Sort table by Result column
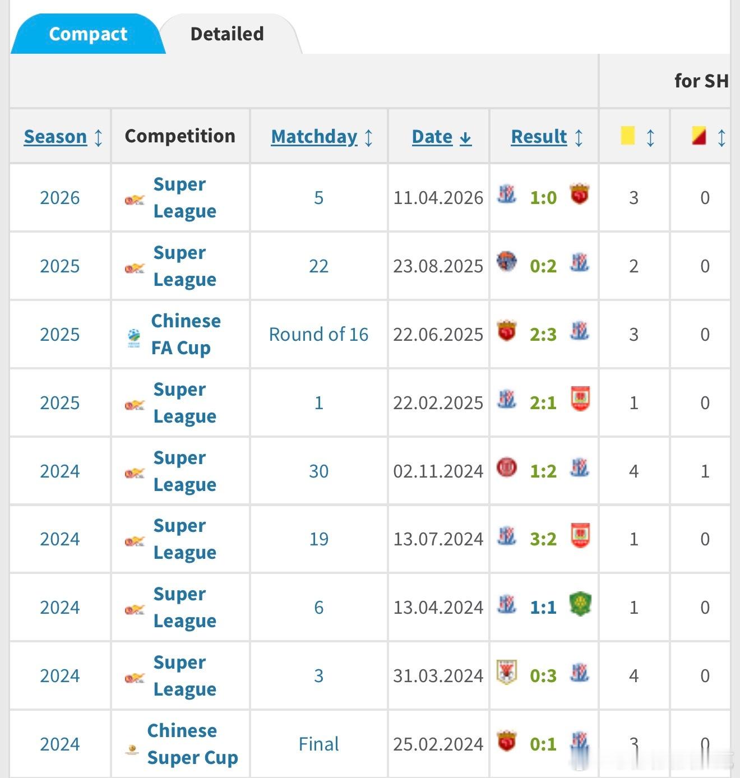 click(x=539, y=137)
